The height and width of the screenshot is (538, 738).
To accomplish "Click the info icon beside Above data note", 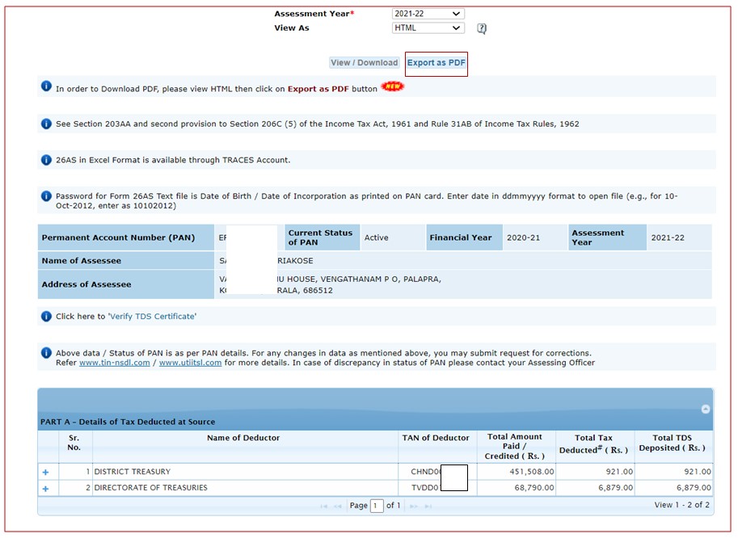I will pos(46,353).
